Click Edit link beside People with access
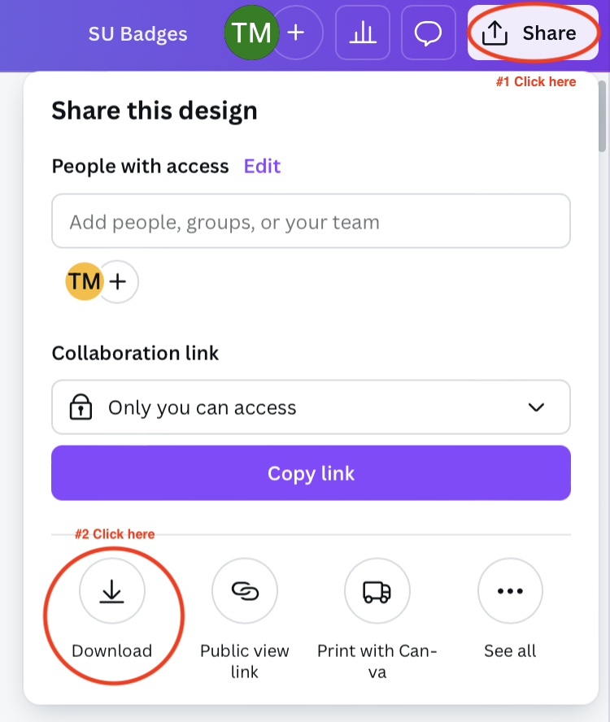 262,166
